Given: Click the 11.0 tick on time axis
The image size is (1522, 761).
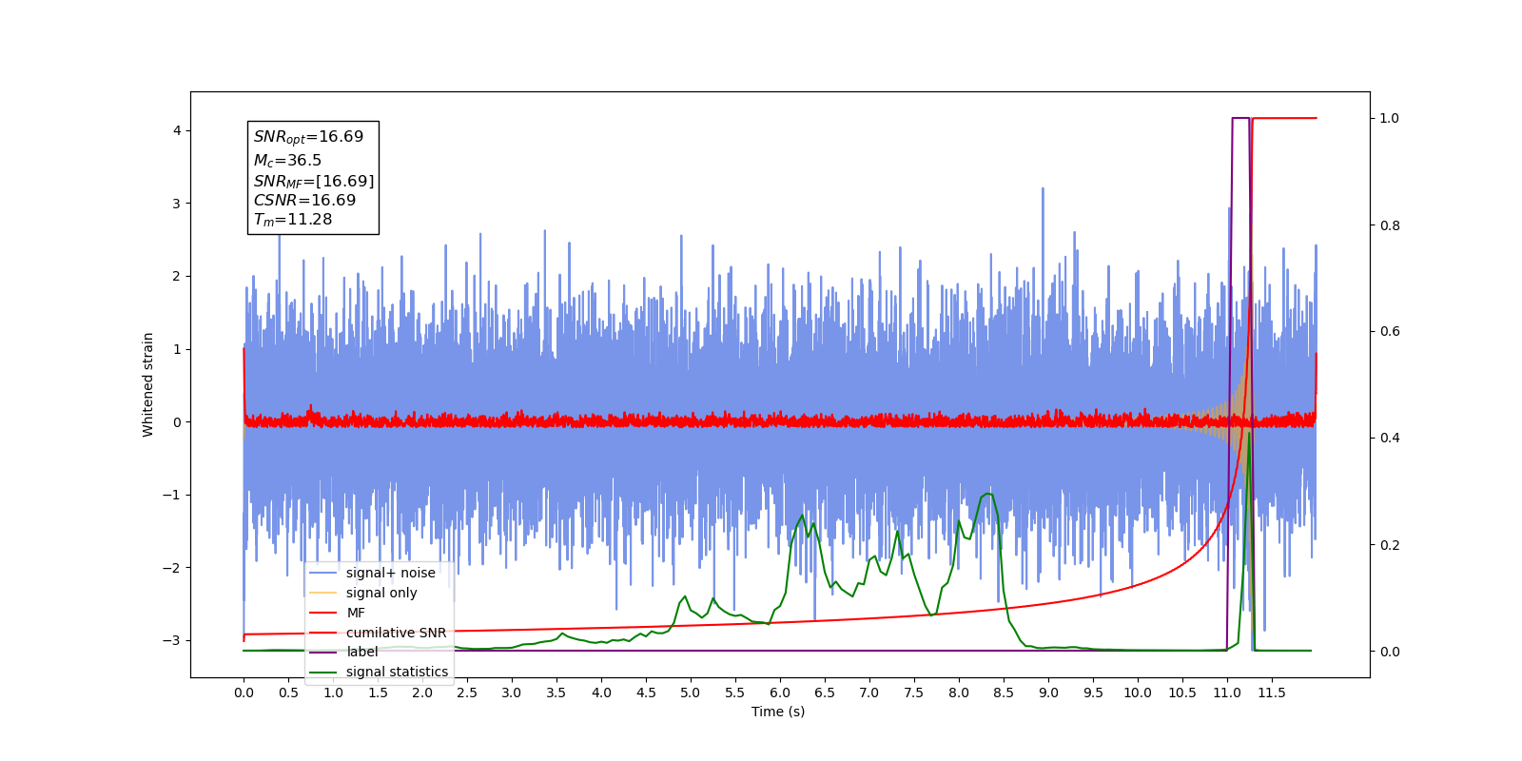Looking at the screenshot, I should pos(1227,693).
